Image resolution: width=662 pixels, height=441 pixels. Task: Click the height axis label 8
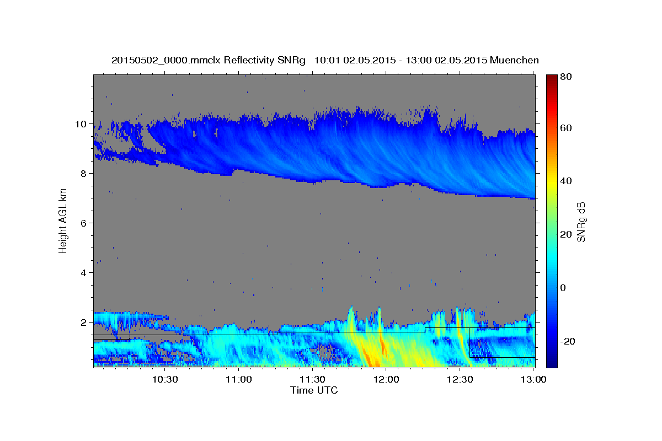tap(84, 174)
